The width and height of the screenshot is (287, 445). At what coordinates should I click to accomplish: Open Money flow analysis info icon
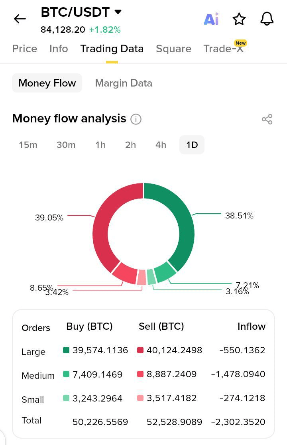(136, 119)
